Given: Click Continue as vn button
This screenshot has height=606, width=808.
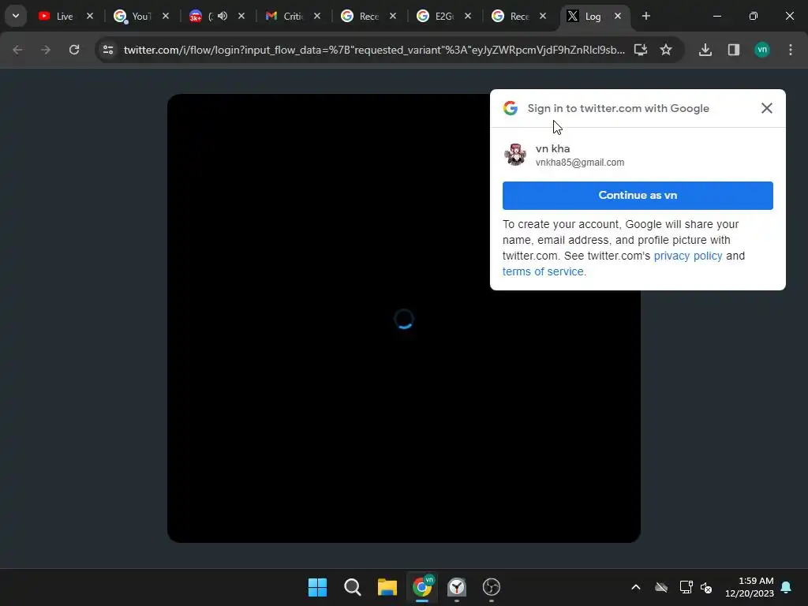Looking at the screenshot, I should pos(638,196).
